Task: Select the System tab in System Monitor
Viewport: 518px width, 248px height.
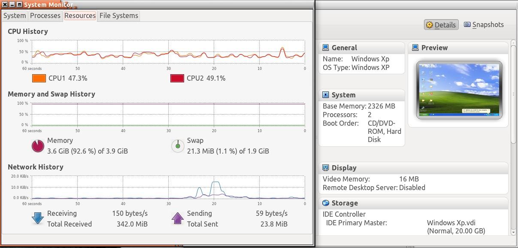Action: click(14, 16)
